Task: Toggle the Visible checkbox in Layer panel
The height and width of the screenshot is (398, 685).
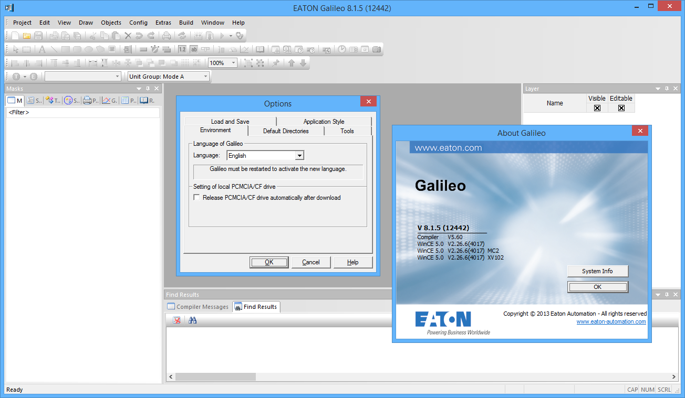Action: 597,108
